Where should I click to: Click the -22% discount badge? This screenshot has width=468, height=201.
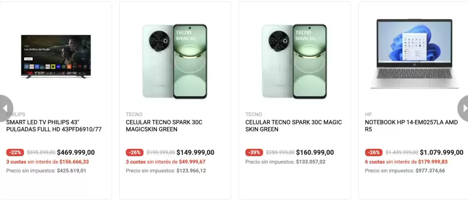point(15,152)
